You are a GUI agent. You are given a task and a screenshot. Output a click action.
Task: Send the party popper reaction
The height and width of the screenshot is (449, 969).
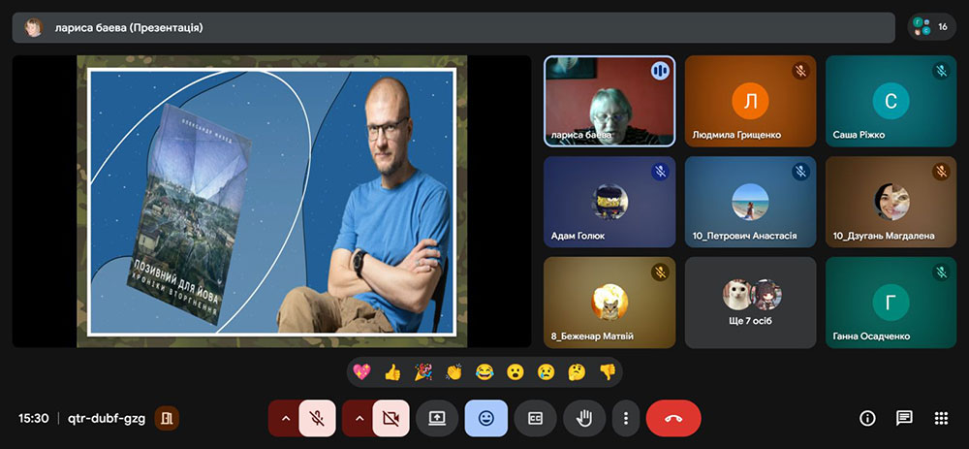[422, 371]
